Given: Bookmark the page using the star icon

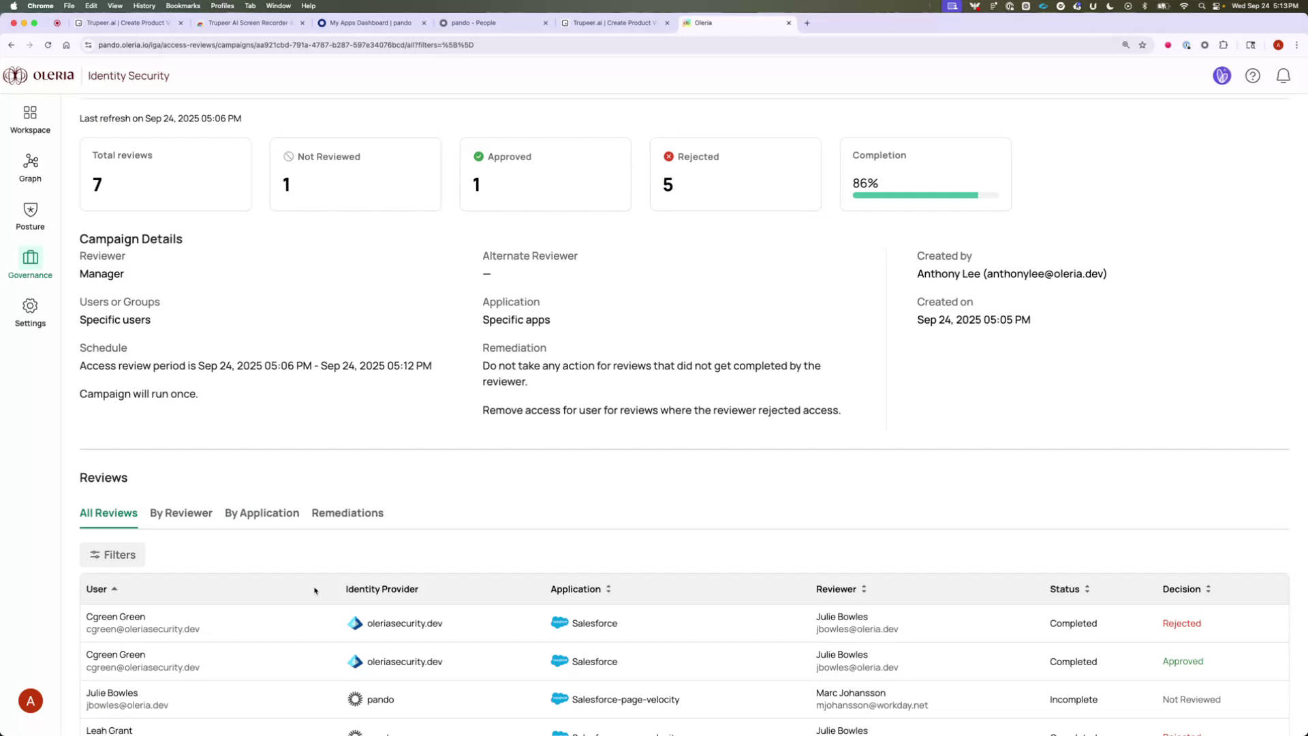Looking at the screenshot, I should tap(1142, 45).
